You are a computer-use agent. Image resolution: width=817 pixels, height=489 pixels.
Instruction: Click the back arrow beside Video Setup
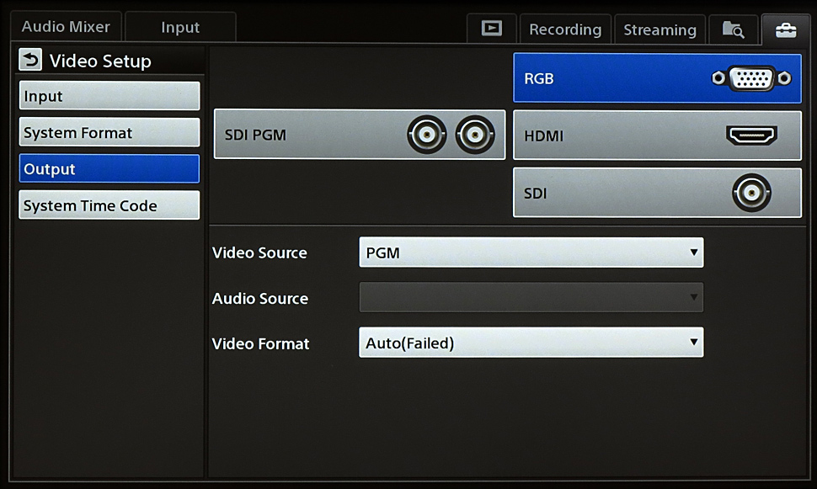pos(30,61)
